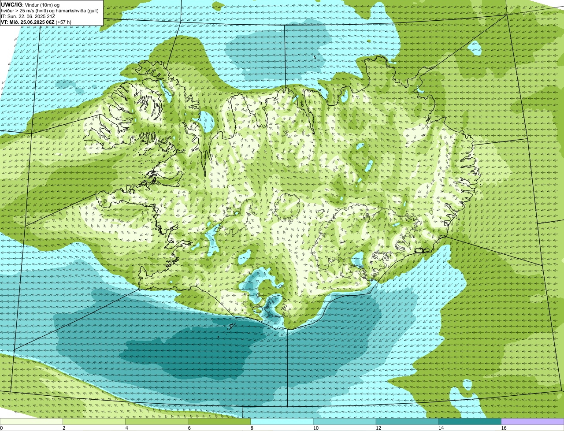Pick the 4–6 m/s green colorbar swatch

pyautogui.click(x=156, y=422)
